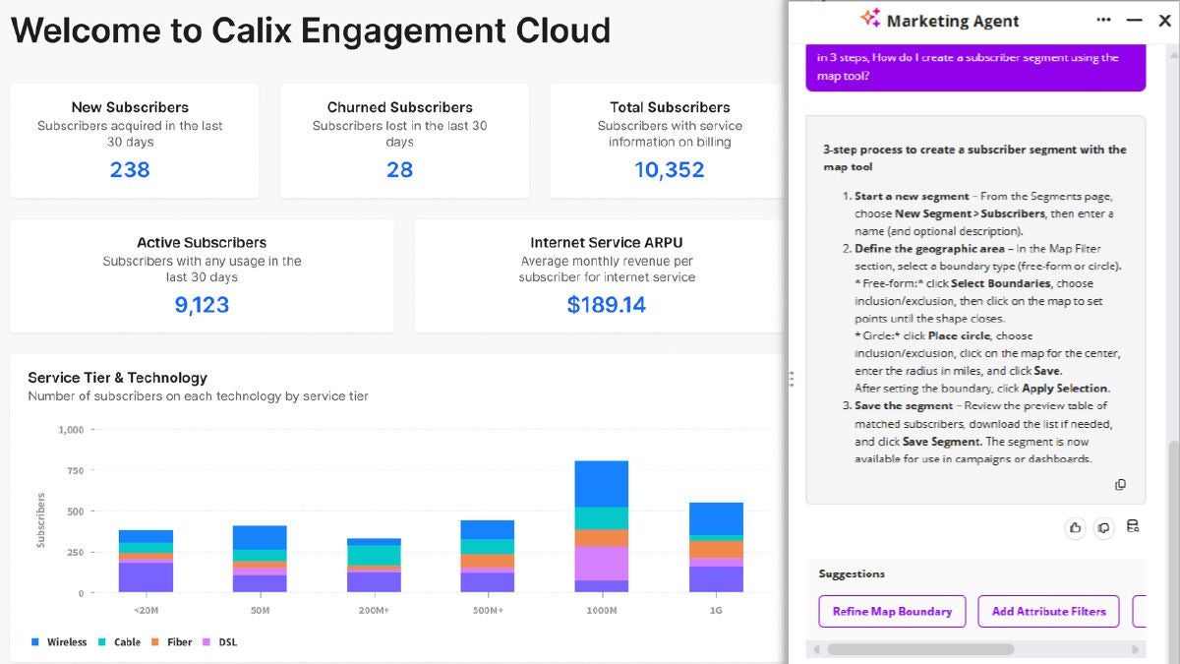This screenshot has width=1180, height=664.
Task: Click the thumbs down feedback icon
Action: (x=1103, y=527)
